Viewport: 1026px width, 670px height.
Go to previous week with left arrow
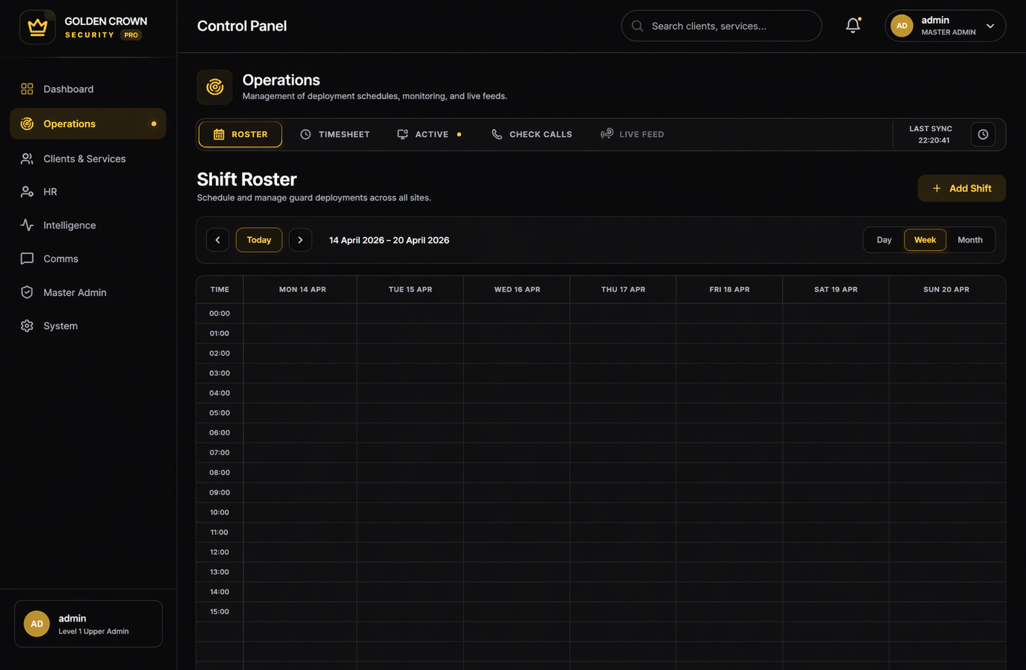(218, 239)
